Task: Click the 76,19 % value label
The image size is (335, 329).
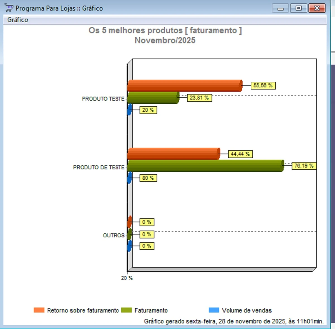Action: pos(304,166)
